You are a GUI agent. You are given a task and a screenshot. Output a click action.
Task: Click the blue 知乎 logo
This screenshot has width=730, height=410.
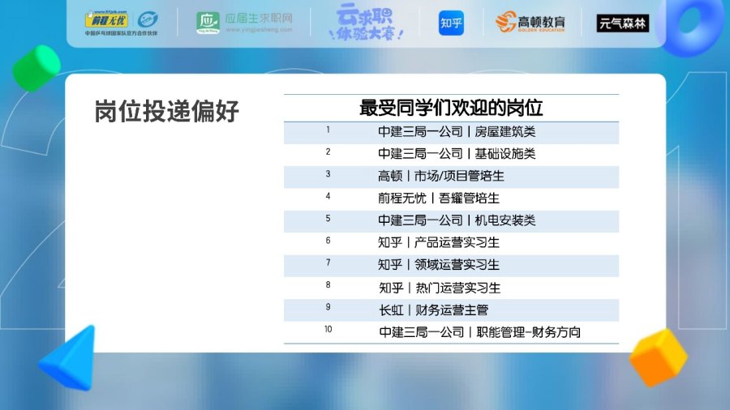click(x=451, y=23)
